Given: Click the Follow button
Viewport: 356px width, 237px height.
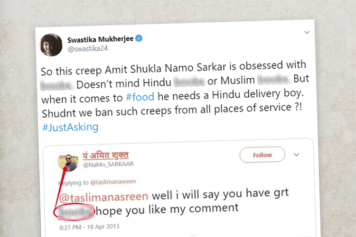Looking at the screenshot, I should tap(262, 155).
